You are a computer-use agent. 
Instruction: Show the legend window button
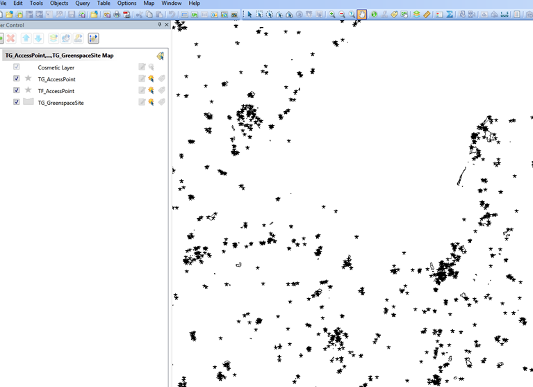pyautogui.click(x=439, y=15)
